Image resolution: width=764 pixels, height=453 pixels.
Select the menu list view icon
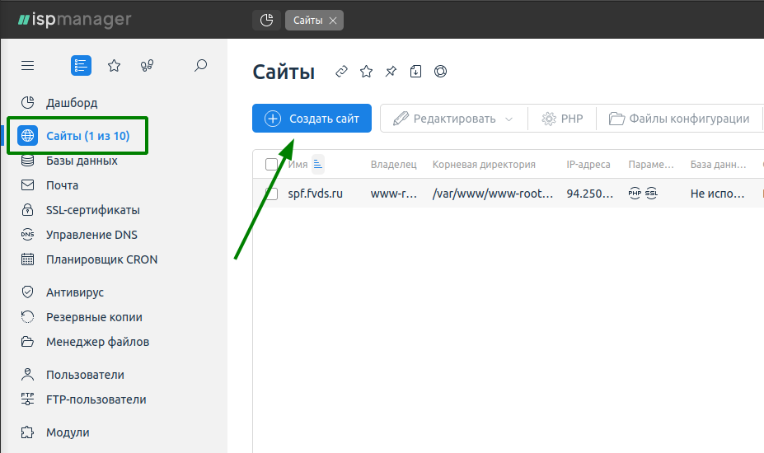[x=81, y=65]
